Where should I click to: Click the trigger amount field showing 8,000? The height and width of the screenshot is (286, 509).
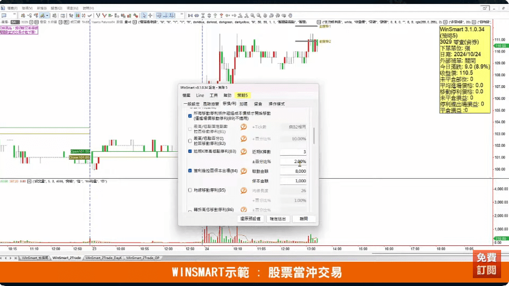293,171
